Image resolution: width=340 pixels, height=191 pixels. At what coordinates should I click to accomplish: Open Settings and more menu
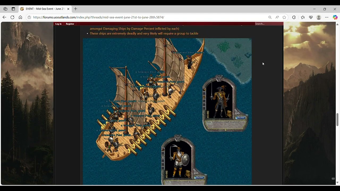coord(327,17)
